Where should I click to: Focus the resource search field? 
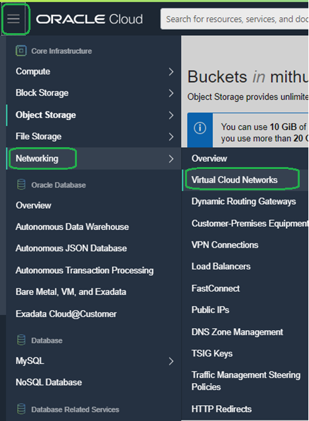[x=234, y=19]
